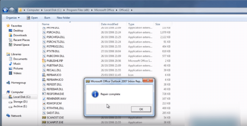
Task: Expand the arrow before Computer breadcrumb
Action: (24, 10)
